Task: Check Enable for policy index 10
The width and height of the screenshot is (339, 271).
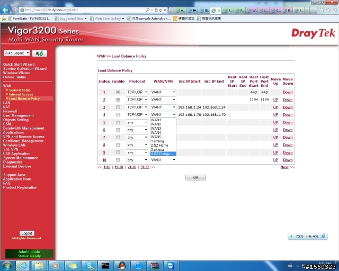Action: 118,160
